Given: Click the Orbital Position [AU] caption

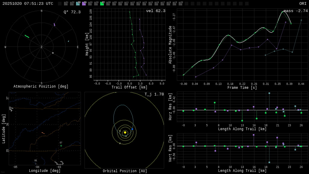Looking at the screenshot, I should point(125,171).
